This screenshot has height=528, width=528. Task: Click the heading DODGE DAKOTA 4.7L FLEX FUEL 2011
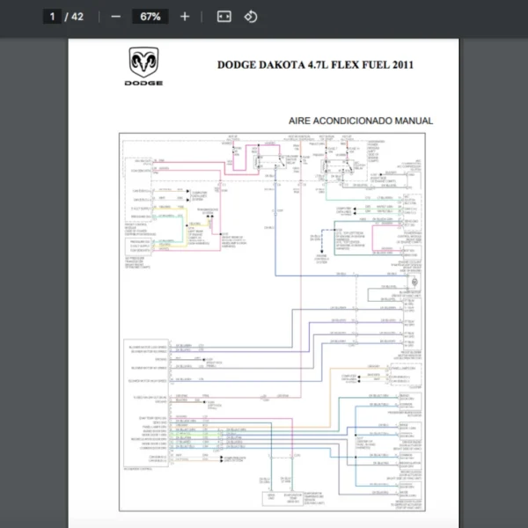click(315, 64)
